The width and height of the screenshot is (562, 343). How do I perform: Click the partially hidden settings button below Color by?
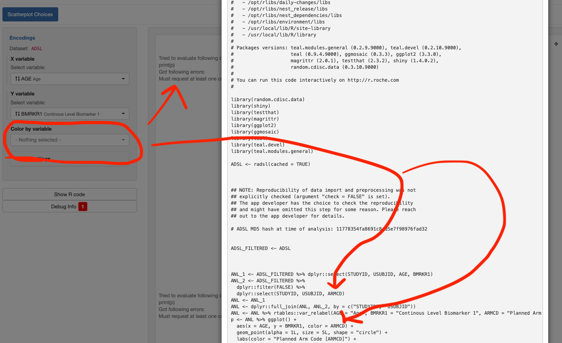[x=70, y=157]
